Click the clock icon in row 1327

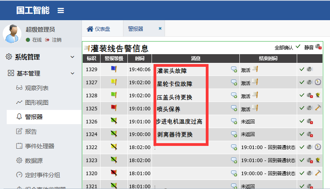(318, 82)
